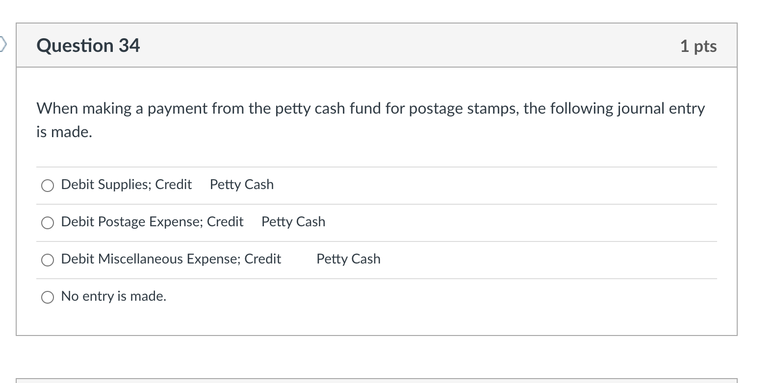Click "Petty Cash" in the Miscellaneous Expense answer
The image size is (774, 383).
point(348,259)
